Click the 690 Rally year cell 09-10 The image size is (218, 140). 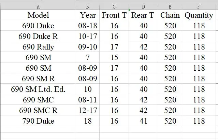tap(88, 47)
